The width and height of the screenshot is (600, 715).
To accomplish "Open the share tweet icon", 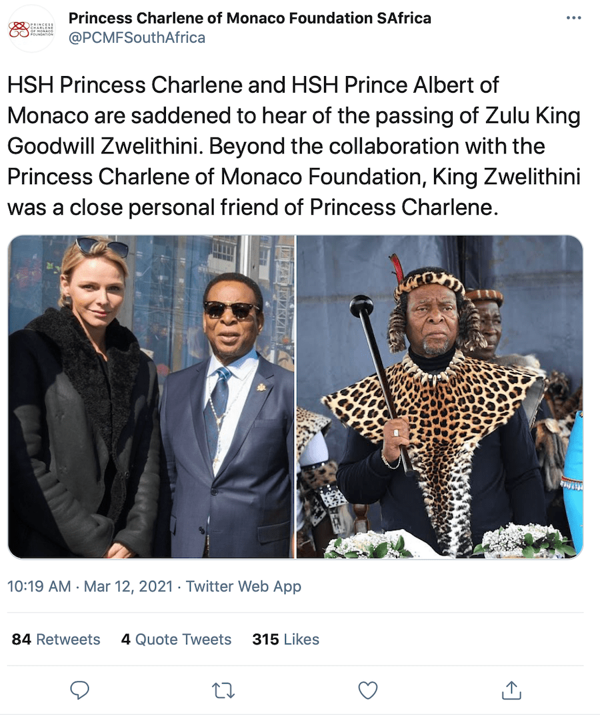I will (511, 690).
